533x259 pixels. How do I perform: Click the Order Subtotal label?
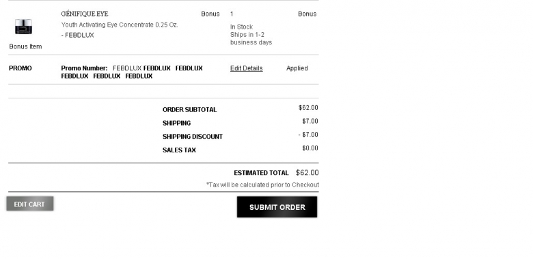click(x=190, y=110)
